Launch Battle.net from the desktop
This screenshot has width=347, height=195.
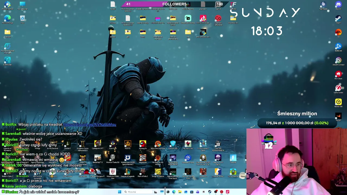[338, 47]
